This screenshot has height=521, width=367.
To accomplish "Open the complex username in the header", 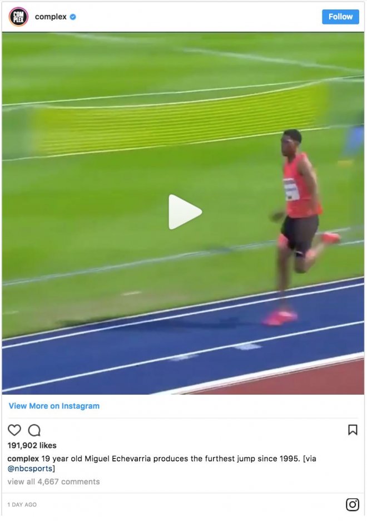I will click(51, 17).
